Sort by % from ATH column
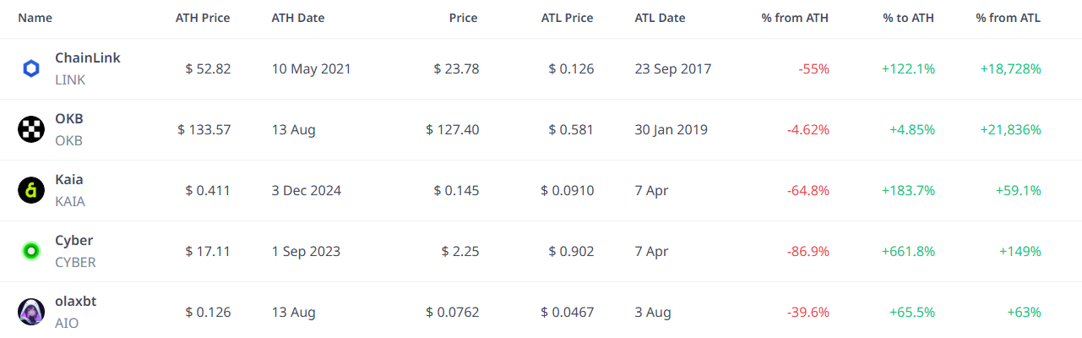1082x338 pixels. point(795,18)
